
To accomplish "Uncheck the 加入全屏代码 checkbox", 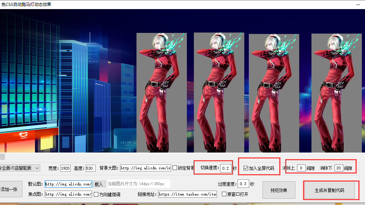I will [246, 168].
